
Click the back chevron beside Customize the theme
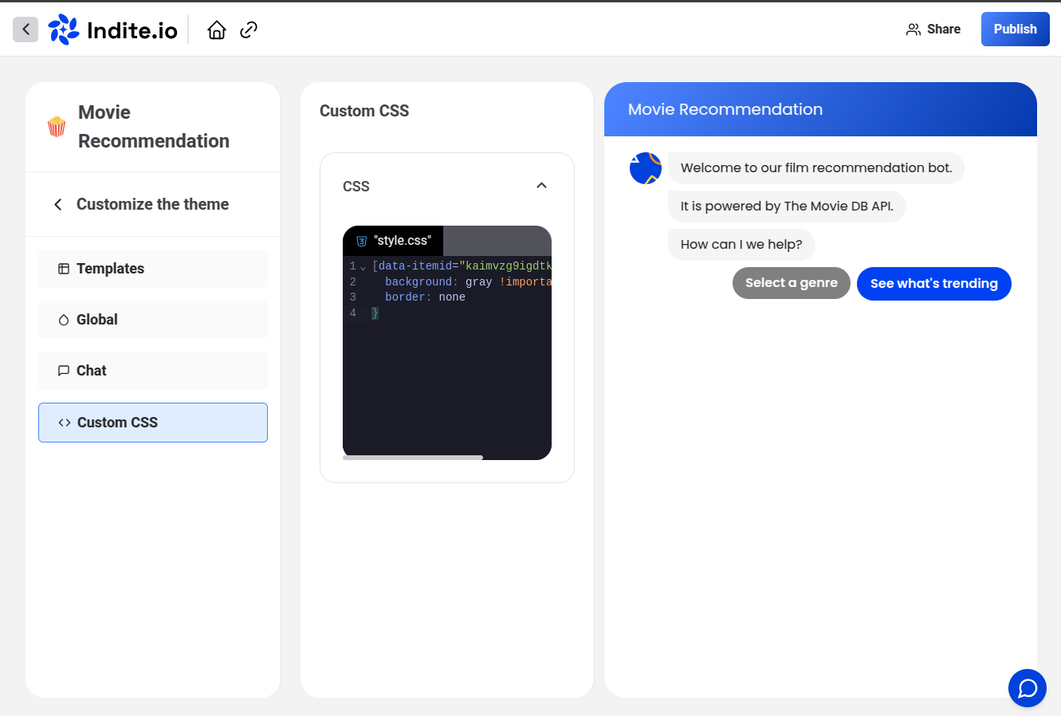(x=57, y=204)
